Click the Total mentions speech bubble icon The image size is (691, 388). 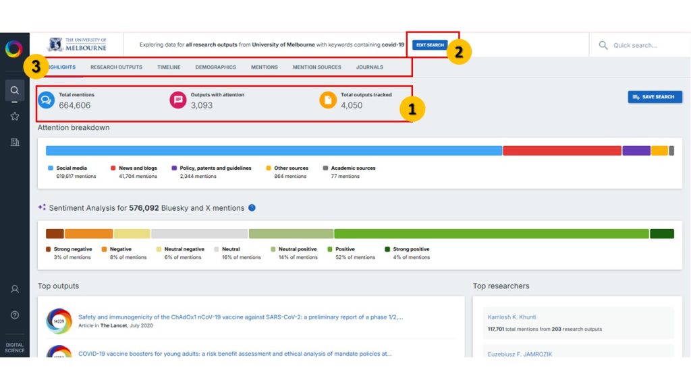(x=46, y=100)
